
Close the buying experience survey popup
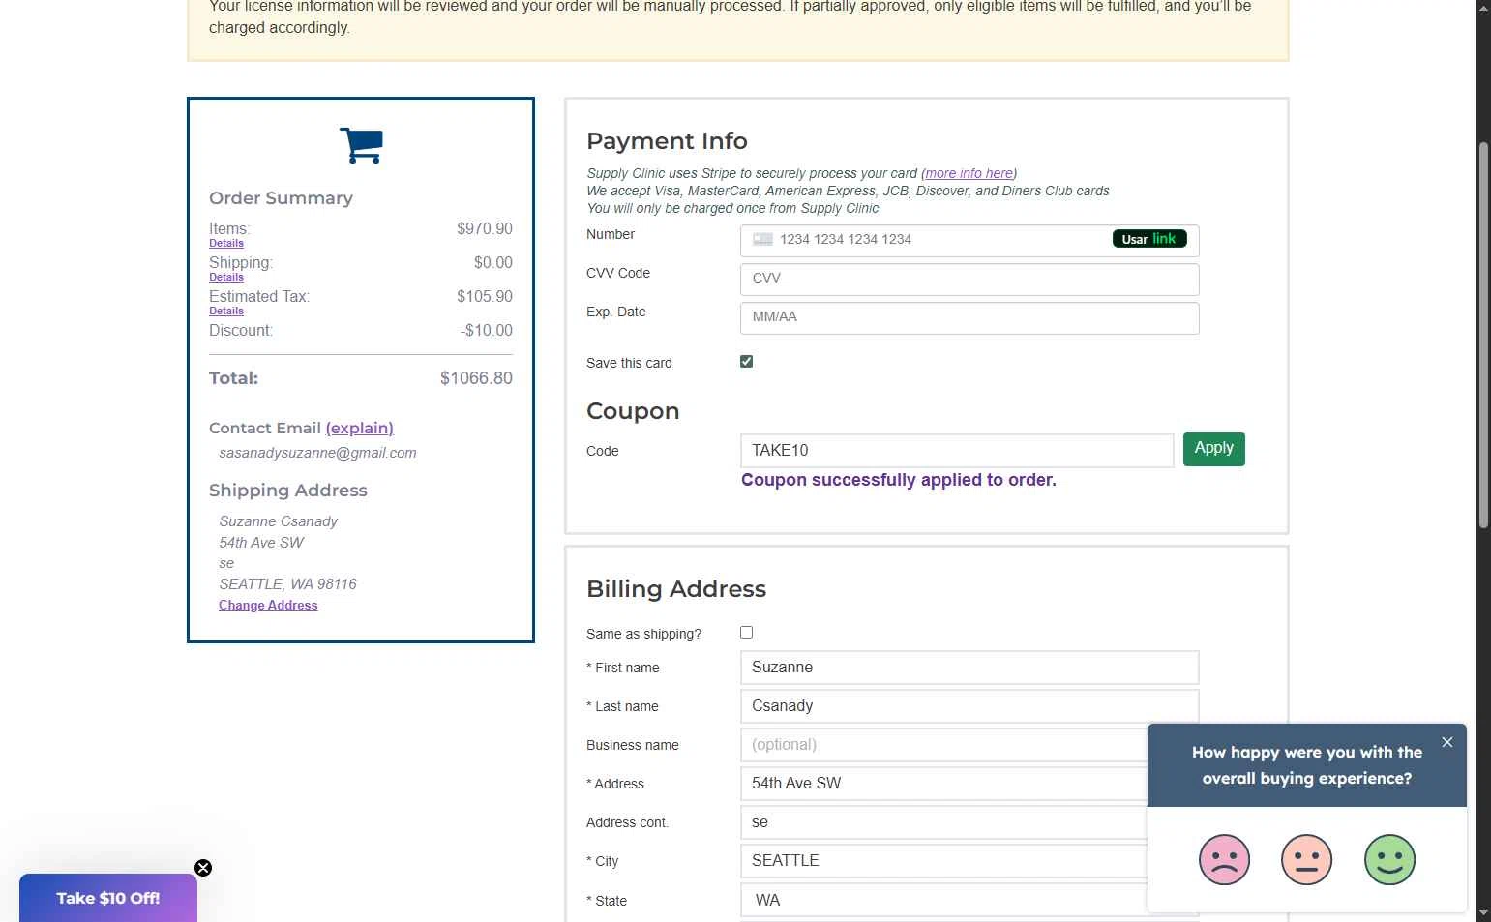pos(1446,742)
